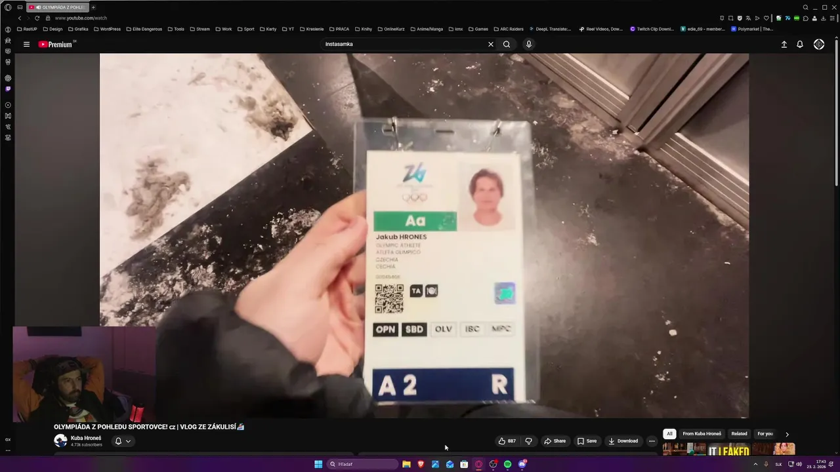Open the Design bookmarks folder

click(x=52, y=29)
